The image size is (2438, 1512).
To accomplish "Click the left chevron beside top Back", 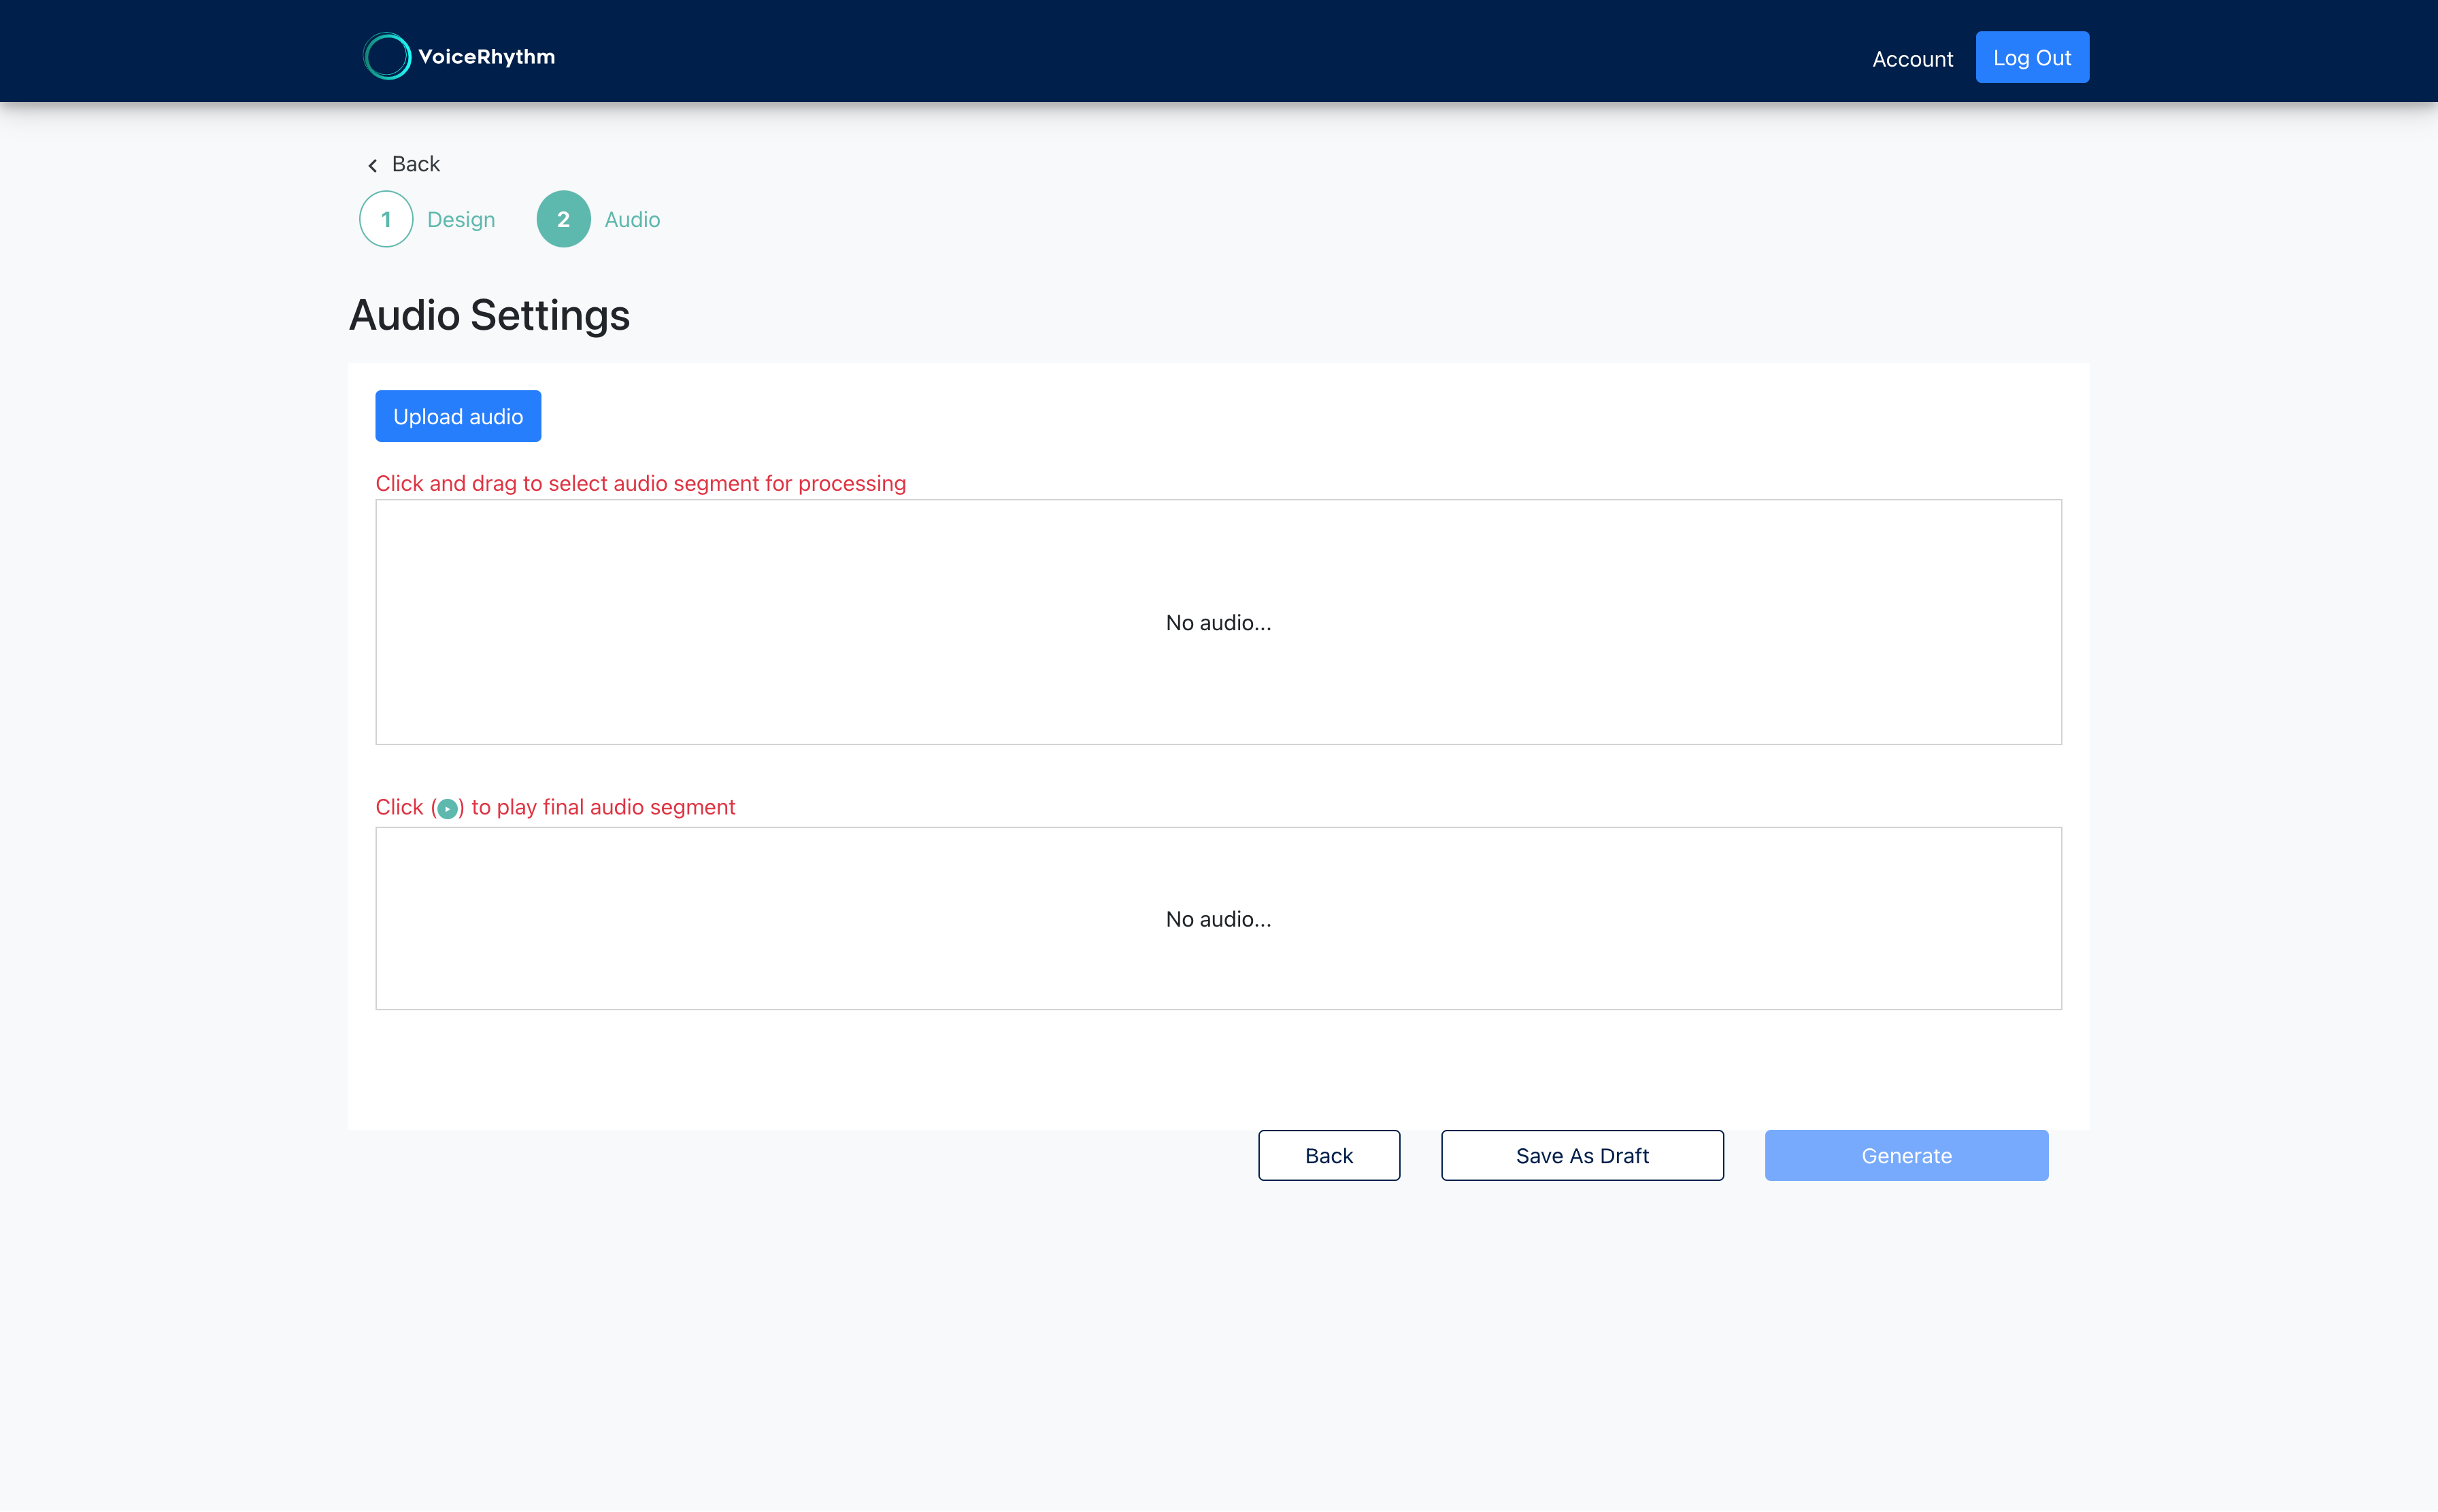I will (373, 165).
